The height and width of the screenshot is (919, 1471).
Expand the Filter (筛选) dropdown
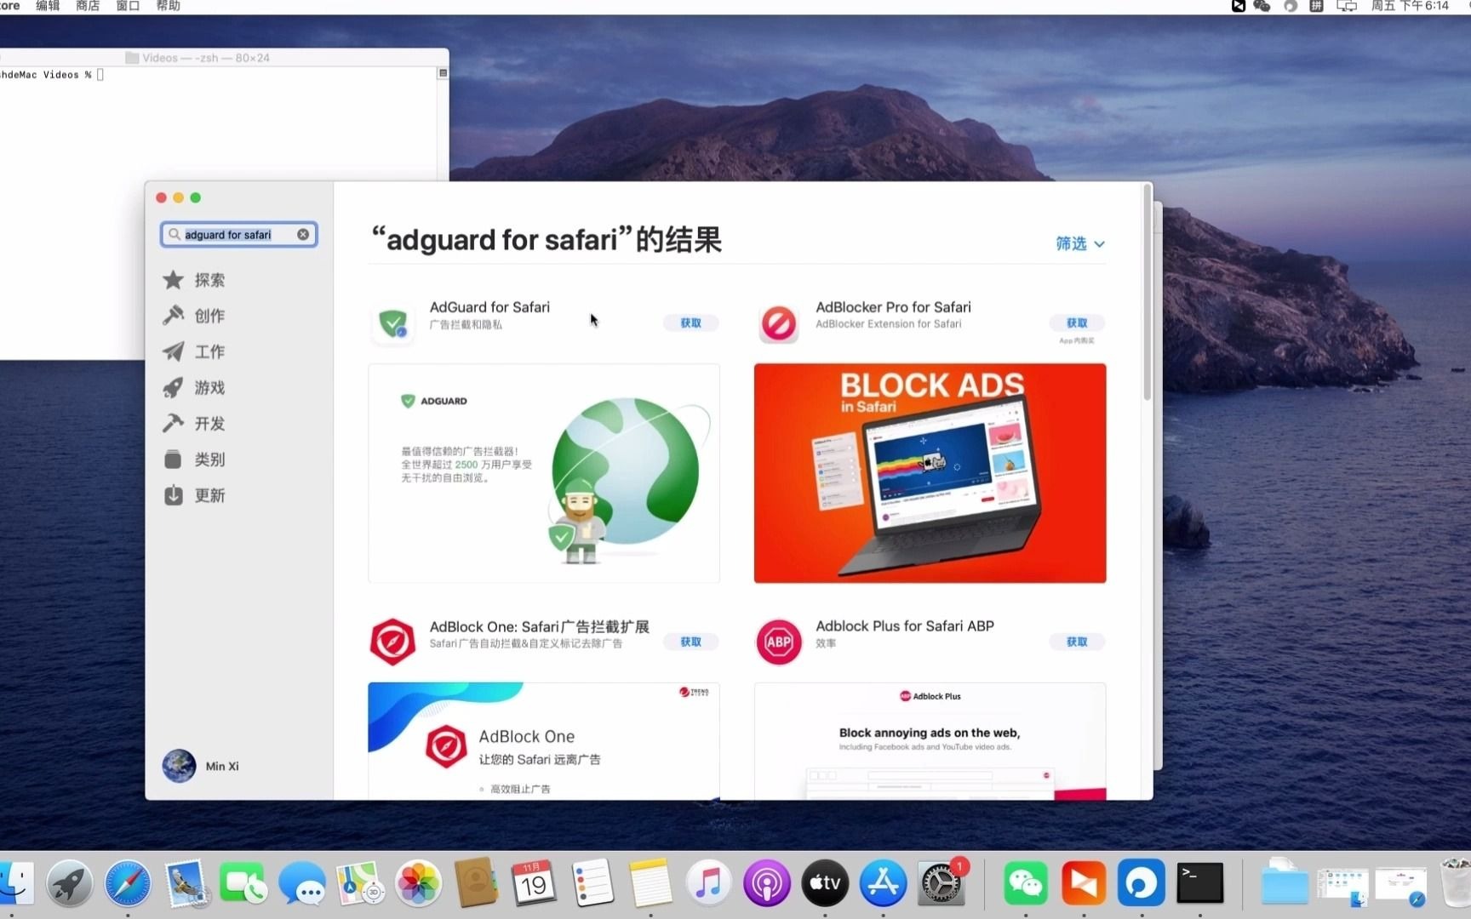pos(1080,243)
